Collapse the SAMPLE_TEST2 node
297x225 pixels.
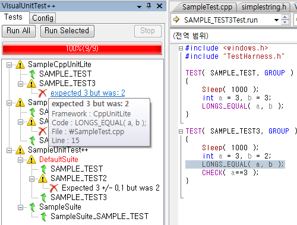point(31,179)
